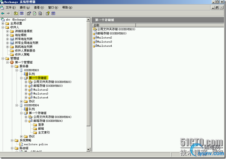Collapse the 管理组 node
This screenshot has width=226, height=159.
pos(3,58)
